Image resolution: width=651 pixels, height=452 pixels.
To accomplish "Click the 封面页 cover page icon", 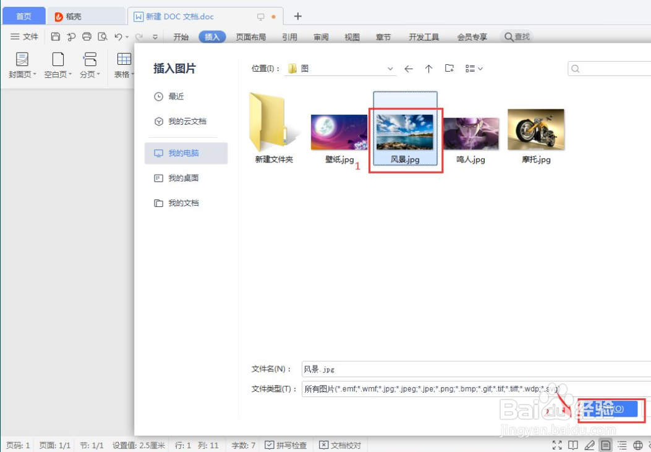I will tap(21, 62).
